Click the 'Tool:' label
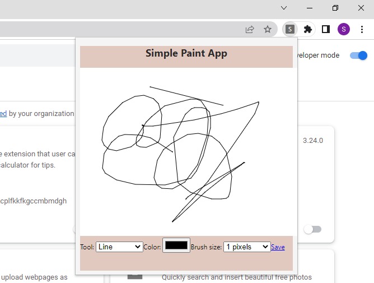Viewport: 374px width, 283px height. [x=87, y=247]
